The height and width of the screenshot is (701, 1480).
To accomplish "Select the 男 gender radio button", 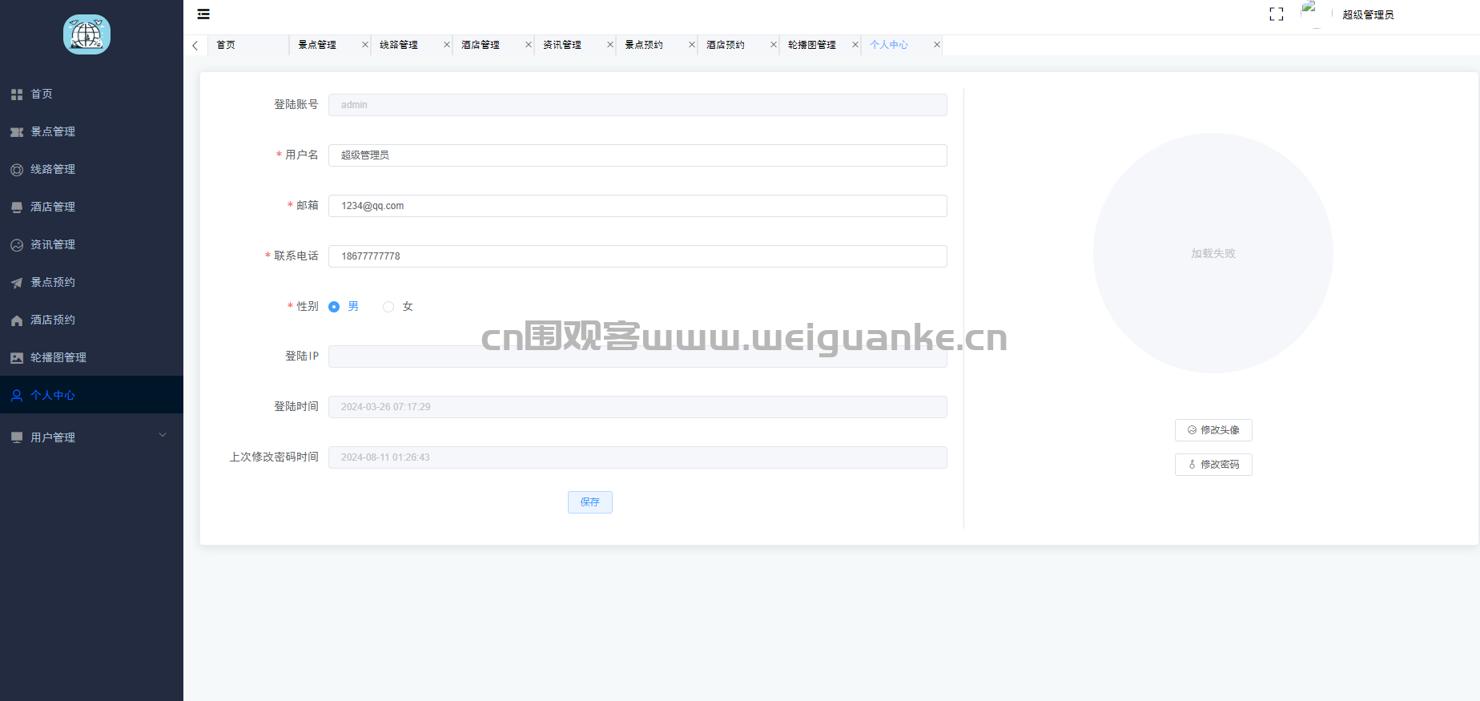I will 334,307.
